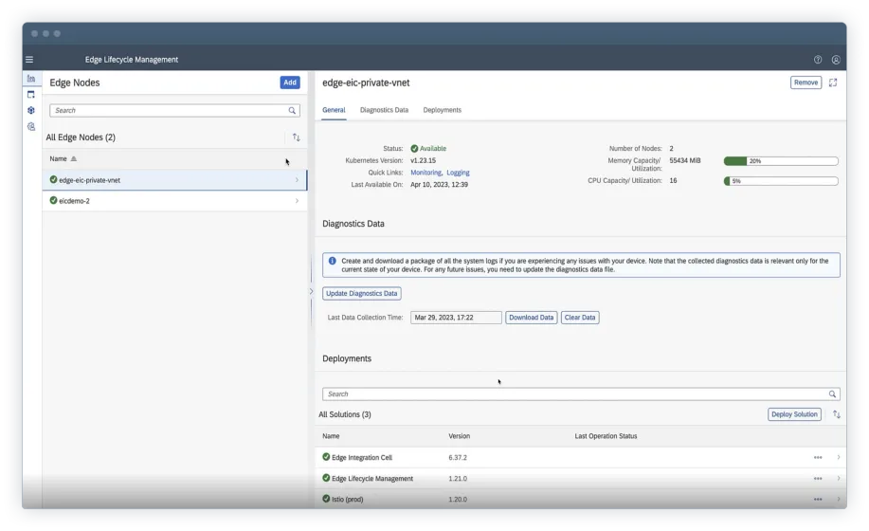Open the hamburger navigation menu
Image resolution: width=869 pixels, height=531 pixels.
click(29, 60)
